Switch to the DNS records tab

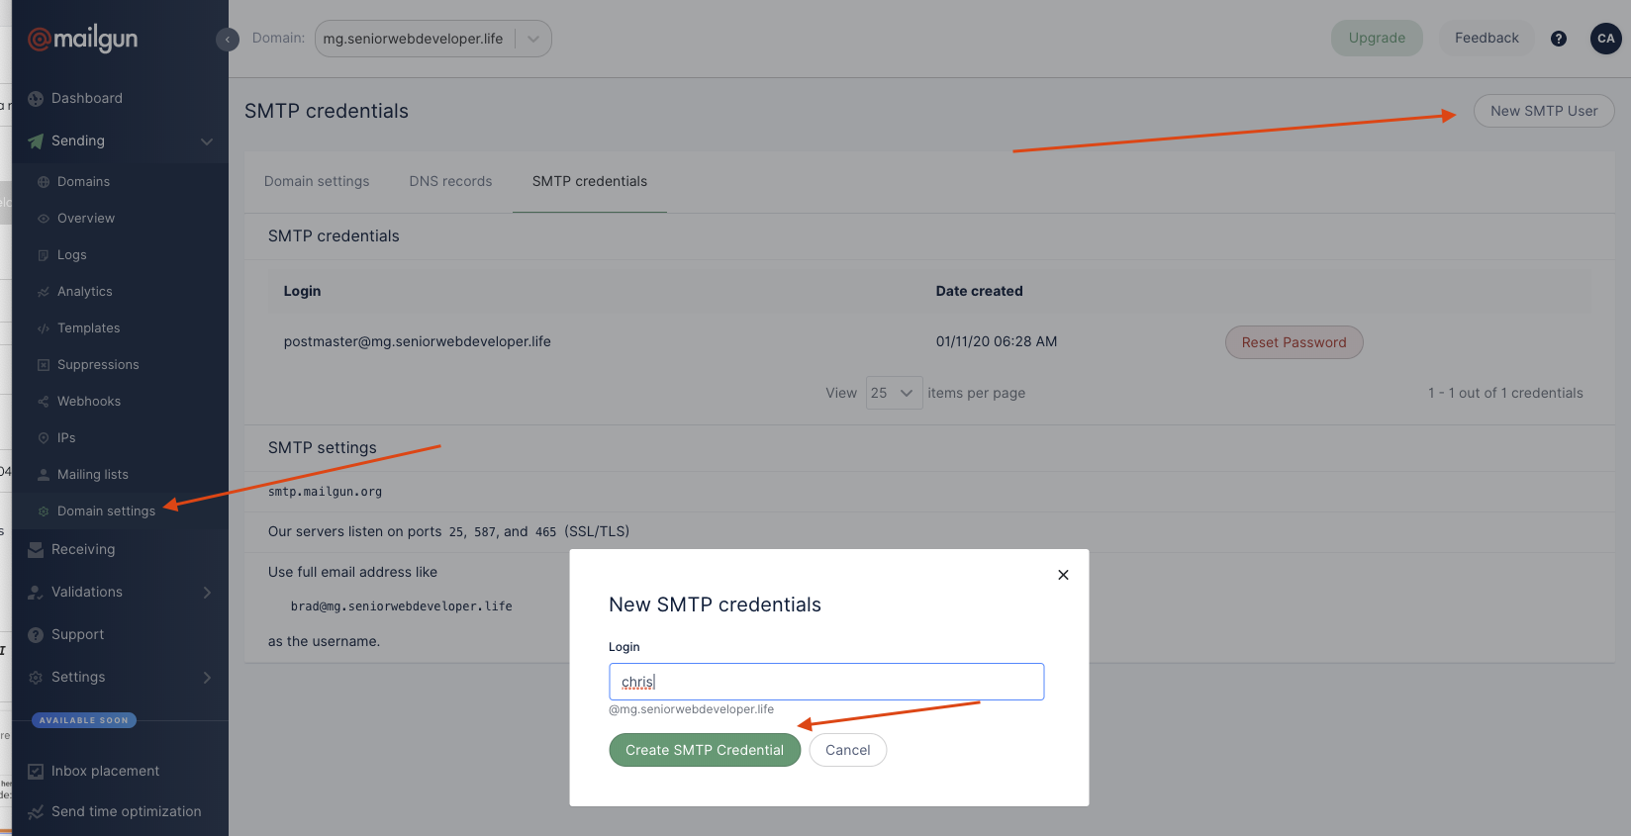coord(450,181)
